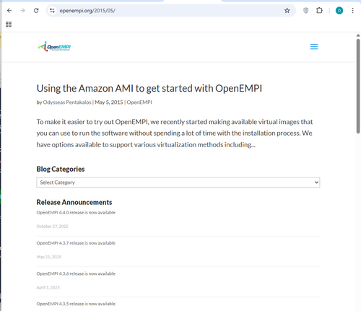The height and width of the screenshot is (311, 361).
Task: Click the page vertical scrollbar thumb
Action: click(358, 86)
